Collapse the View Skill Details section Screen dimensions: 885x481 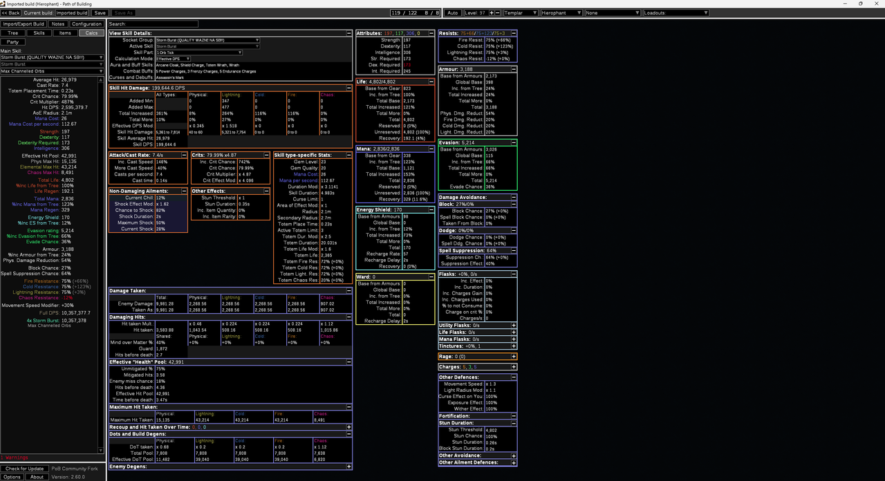click(x=349, y=33)
